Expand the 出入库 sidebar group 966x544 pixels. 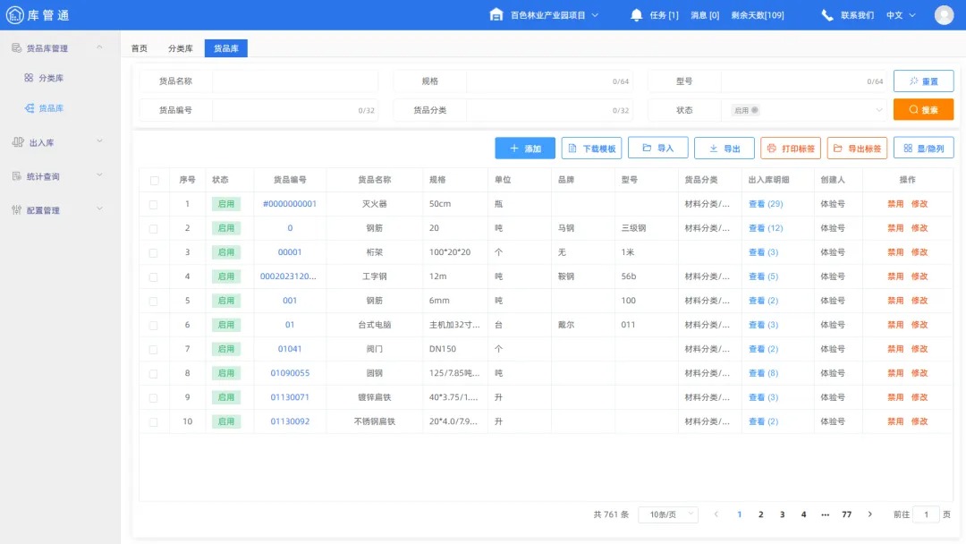coord(98,141)
